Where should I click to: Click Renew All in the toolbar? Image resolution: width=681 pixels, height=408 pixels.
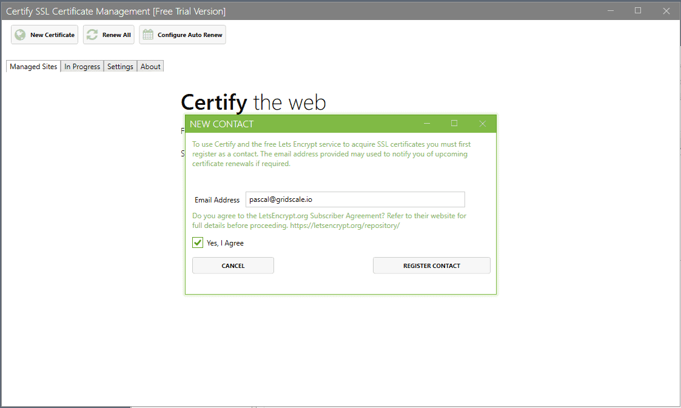109,35
